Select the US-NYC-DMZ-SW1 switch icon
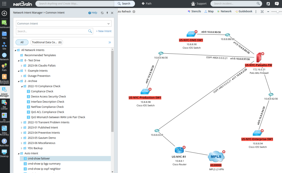The width and height of the screenshot is (282, 173). [x=191, y=34]
